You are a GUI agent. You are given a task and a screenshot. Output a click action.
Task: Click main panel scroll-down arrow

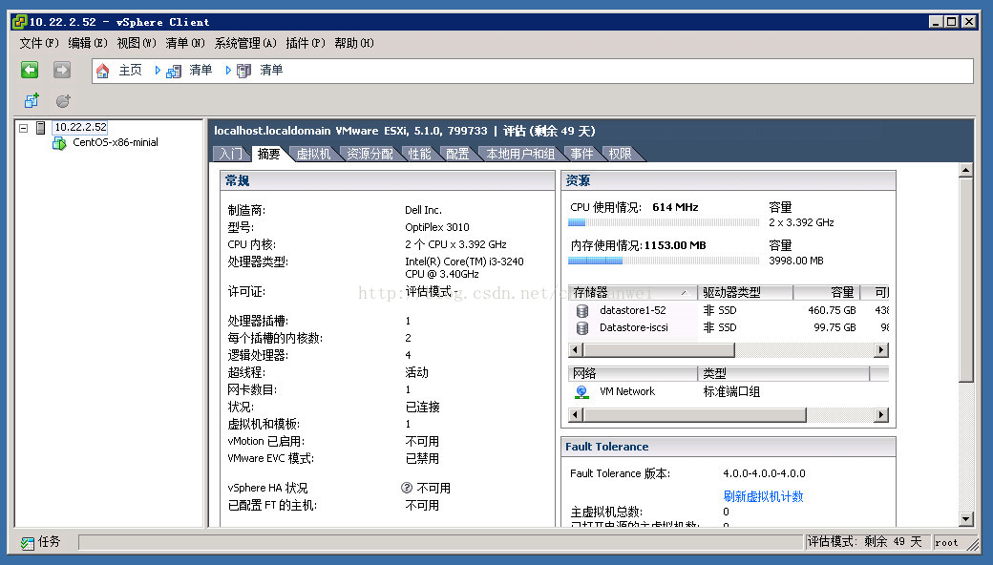965,519
